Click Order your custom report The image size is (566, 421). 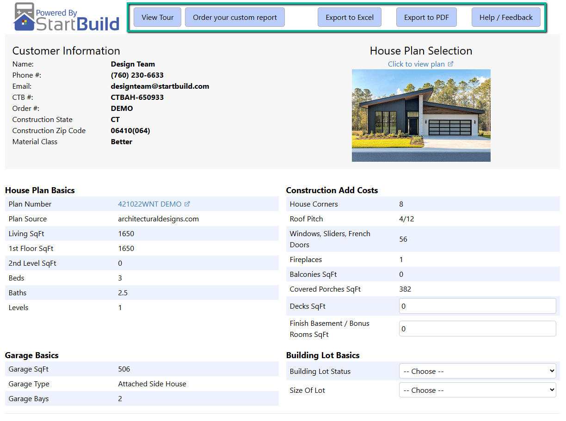(x=234, y=17)
